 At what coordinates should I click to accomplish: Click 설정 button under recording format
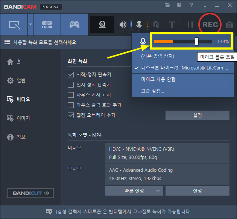197,191
